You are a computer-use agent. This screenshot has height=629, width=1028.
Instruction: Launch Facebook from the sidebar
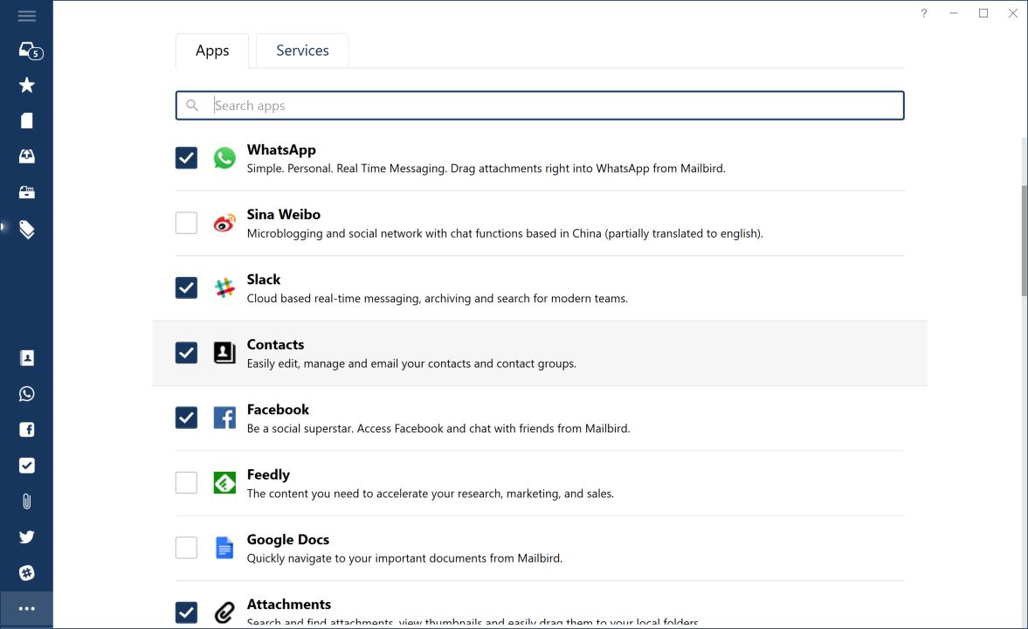tap(27, 430)
